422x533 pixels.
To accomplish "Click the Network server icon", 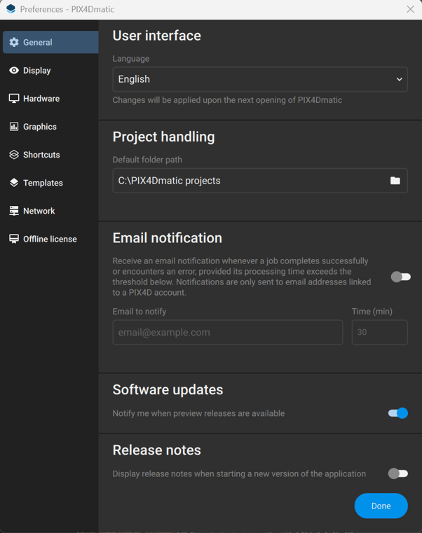I will (x=14, y=211).
